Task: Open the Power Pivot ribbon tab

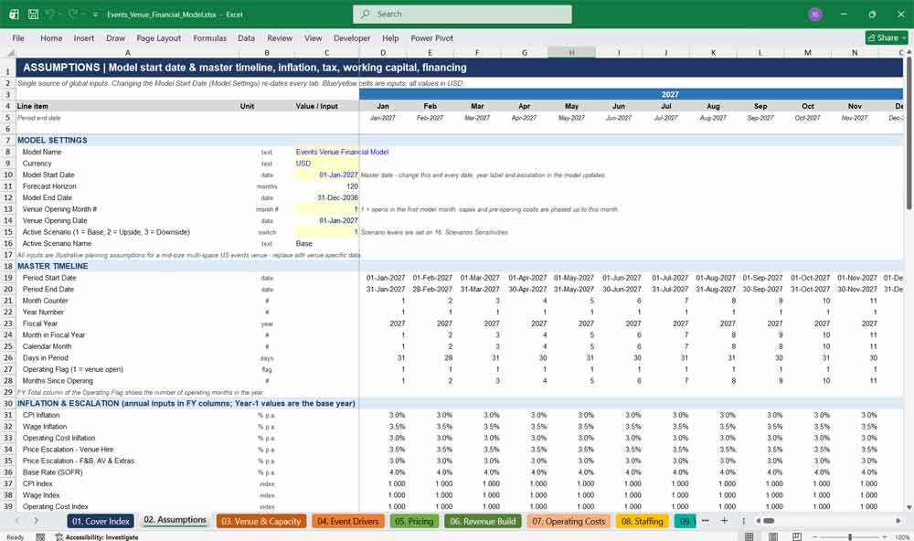Action: point(432,37)
